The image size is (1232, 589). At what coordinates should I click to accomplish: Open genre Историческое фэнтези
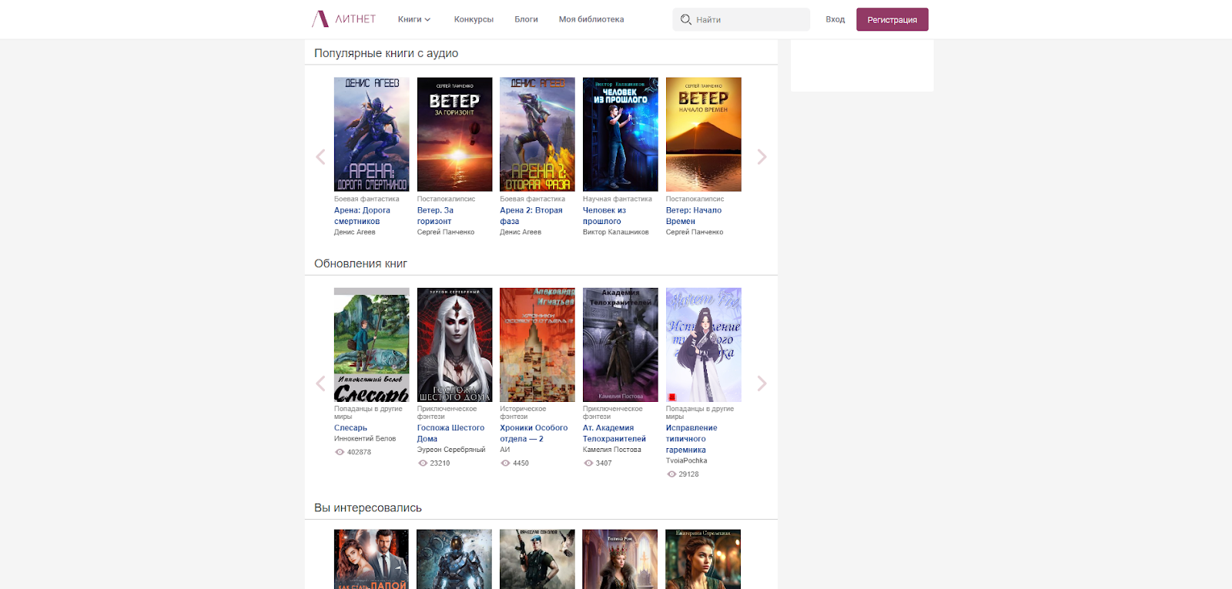523,413
